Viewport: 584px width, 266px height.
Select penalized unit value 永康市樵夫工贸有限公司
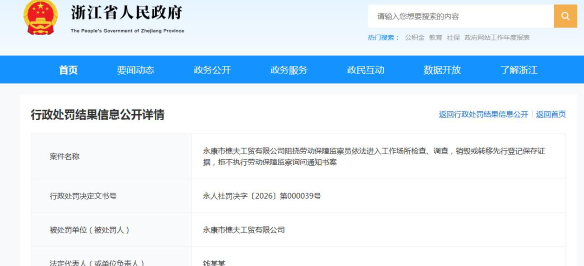244,230
